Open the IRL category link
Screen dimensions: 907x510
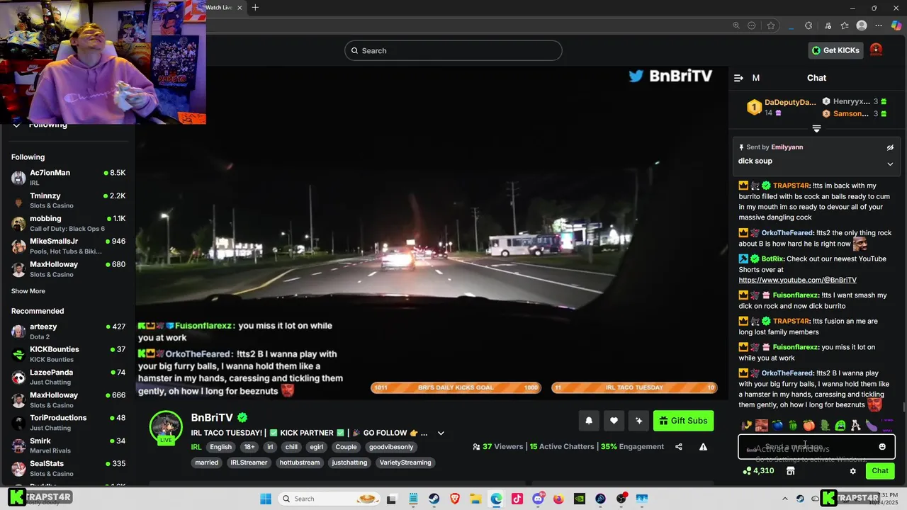(196, 447)
